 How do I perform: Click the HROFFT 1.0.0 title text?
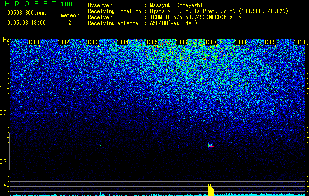[x=39, y=4]
